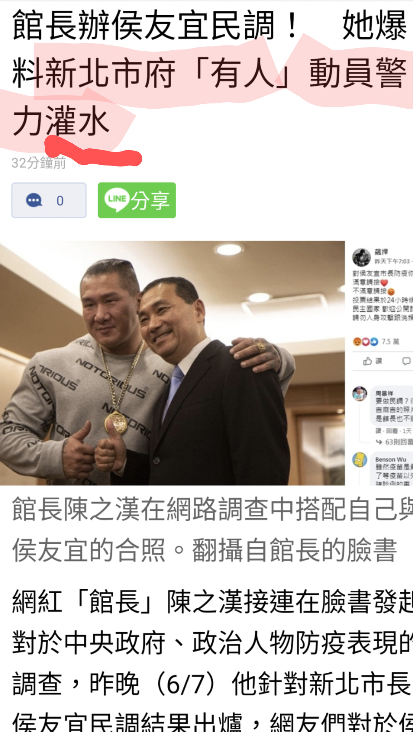Click the Benson Wu commenter name
Viewport: 413px width, 732px height.
390,459
